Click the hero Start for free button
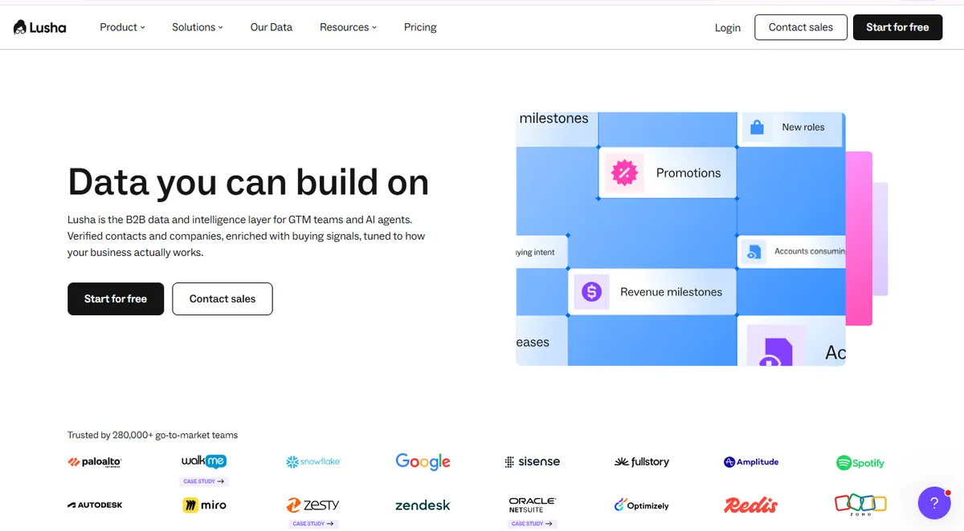This screenshot has width=964, height=531. click(116, 298)
